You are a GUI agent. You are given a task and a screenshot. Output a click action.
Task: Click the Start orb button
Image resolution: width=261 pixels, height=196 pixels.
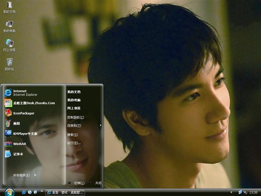tap(9, 192)
